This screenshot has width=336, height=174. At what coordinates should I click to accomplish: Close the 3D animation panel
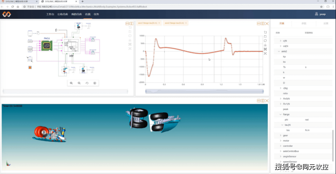267,101
